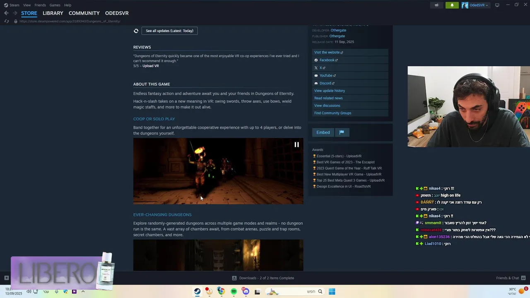Screen dimensions: 530x298
Task: Open the ODEDSVR profile tab
Action: [x=117, y=13]
